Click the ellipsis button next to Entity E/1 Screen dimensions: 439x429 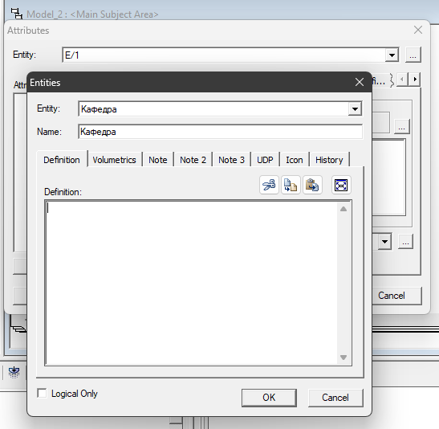[x=413, y=55]
